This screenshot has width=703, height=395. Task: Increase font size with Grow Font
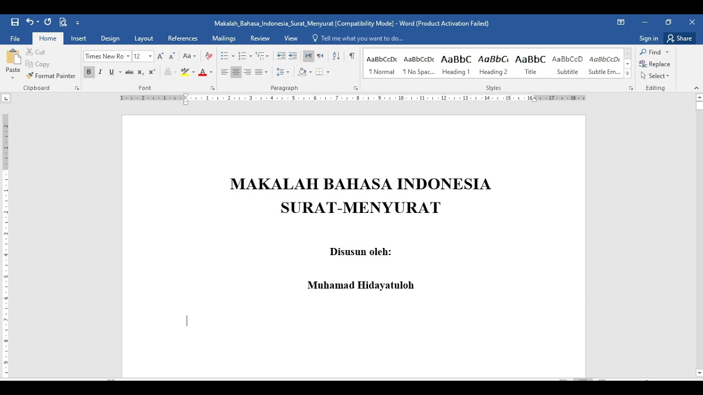(160, 56)
